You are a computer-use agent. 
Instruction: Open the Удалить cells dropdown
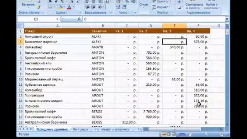coord(162,2)
